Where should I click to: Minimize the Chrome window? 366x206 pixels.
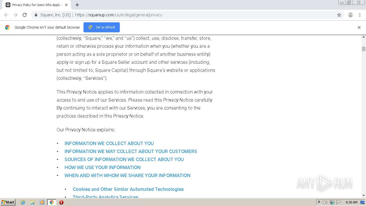(342, 3)
